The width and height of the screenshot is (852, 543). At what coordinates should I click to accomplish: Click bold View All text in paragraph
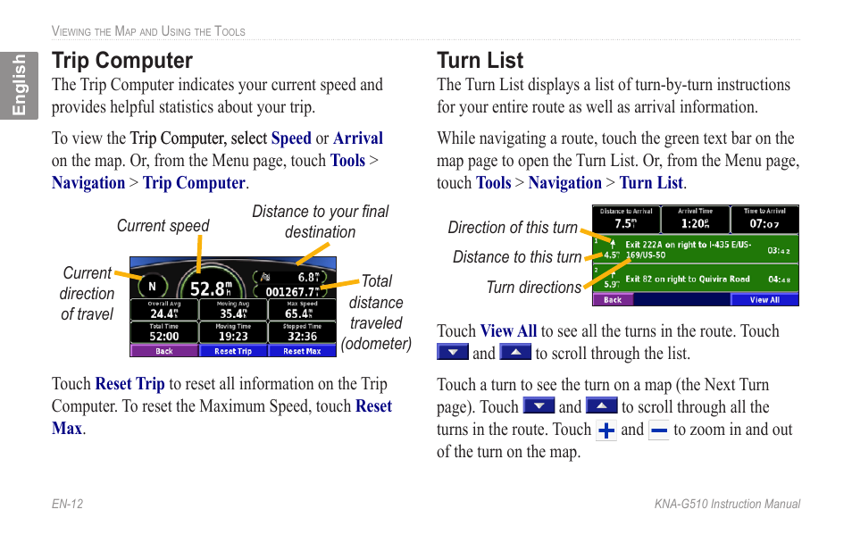(x=508, y=330)
